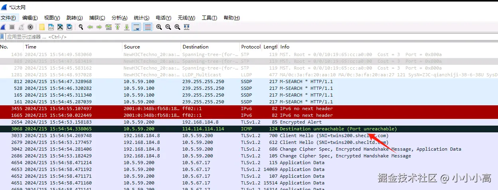The height and width of the screenshot is (190, 498).
Task: Select packet 1665 IPv6 no next header
Action: (249, 115)
